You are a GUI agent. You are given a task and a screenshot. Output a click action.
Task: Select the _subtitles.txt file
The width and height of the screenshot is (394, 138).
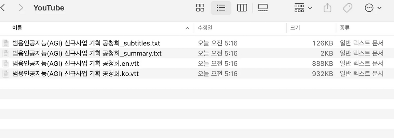tap(197, 43)
